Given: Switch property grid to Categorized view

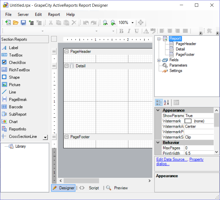Looking at the screenshot, I should point(159,102).
